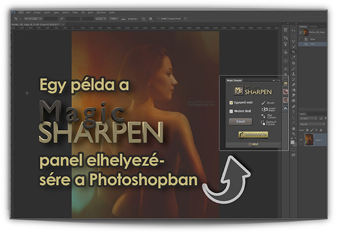Open the fotobetyar.hu gold button
Image resolution: width=337 pixels, height=232 pixels.
click(253, 134)
